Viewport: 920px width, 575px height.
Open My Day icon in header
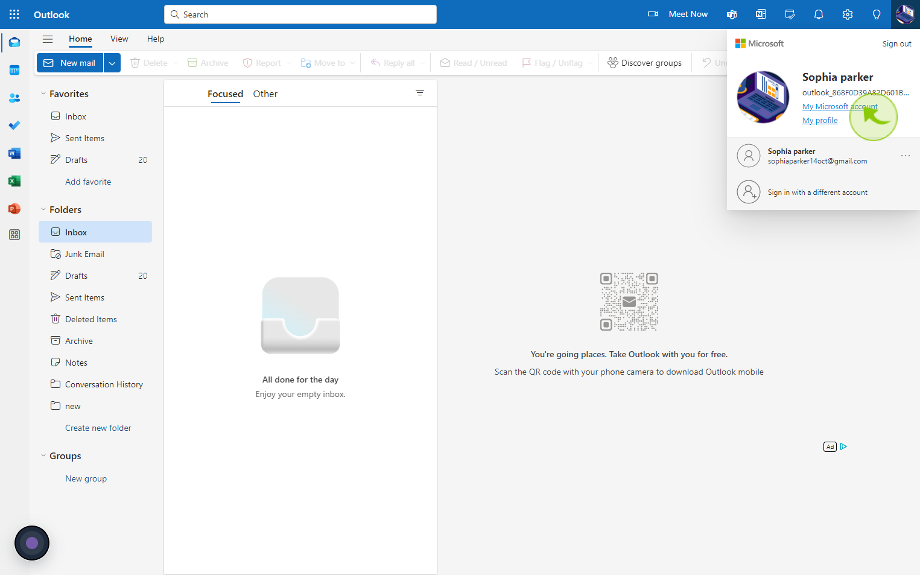point(790,14)
